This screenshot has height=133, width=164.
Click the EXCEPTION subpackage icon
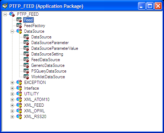pyautogui.click(x=19, y=83)
